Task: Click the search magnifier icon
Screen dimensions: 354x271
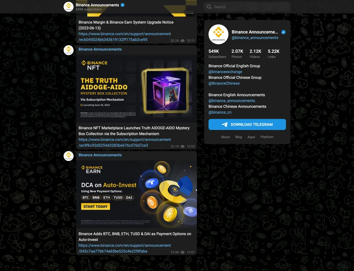Action: 209,7
